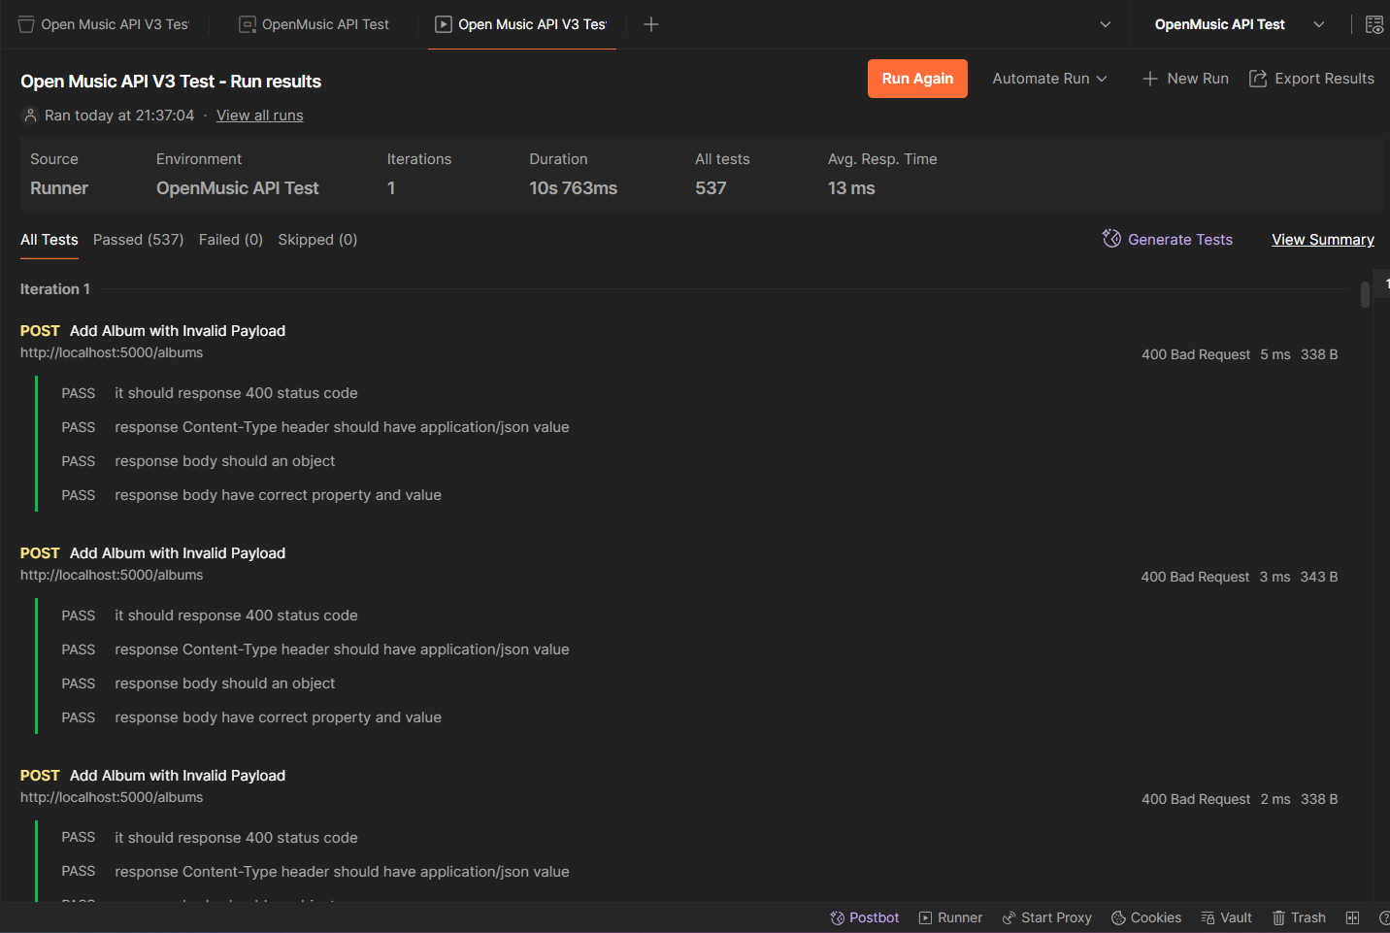Click the Source value Runner
The width and height of the screenshot is (1390, 933).
click(59, 188)
